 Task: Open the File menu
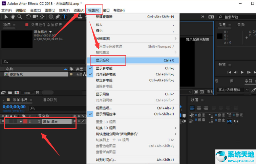[x=6, y=10]
